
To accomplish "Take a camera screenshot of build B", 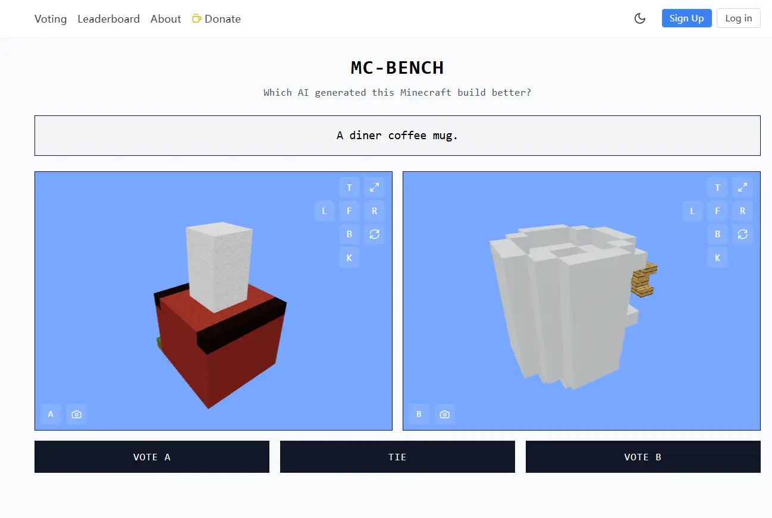I will tap(444, 414).
